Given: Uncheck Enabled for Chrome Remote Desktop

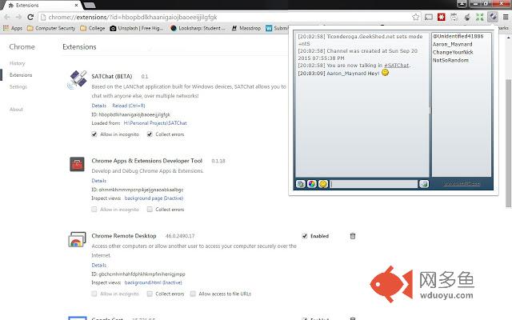Looking at the screenshot, I should [305, 236].
